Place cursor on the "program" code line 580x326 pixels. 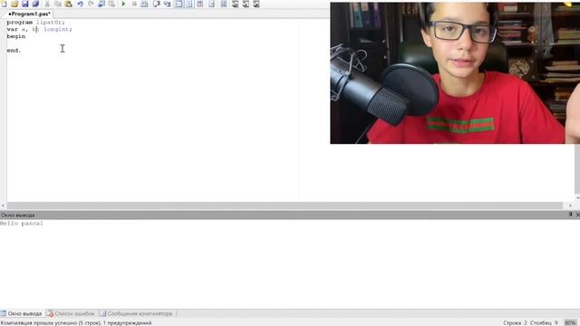35,22
